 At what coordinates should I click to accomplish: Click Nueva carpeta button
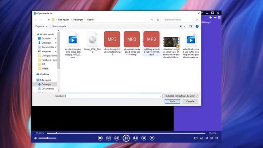[x=59, y=26]
